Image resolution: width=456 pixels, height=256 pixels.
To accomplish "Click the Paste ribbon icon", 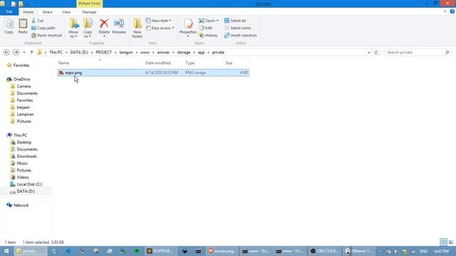I will click(x=23, y=26).
